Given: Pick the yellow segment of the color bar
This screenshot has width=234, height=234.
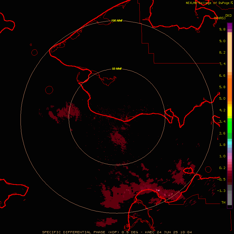Looking at the screenshot, I should coord(230,111).
